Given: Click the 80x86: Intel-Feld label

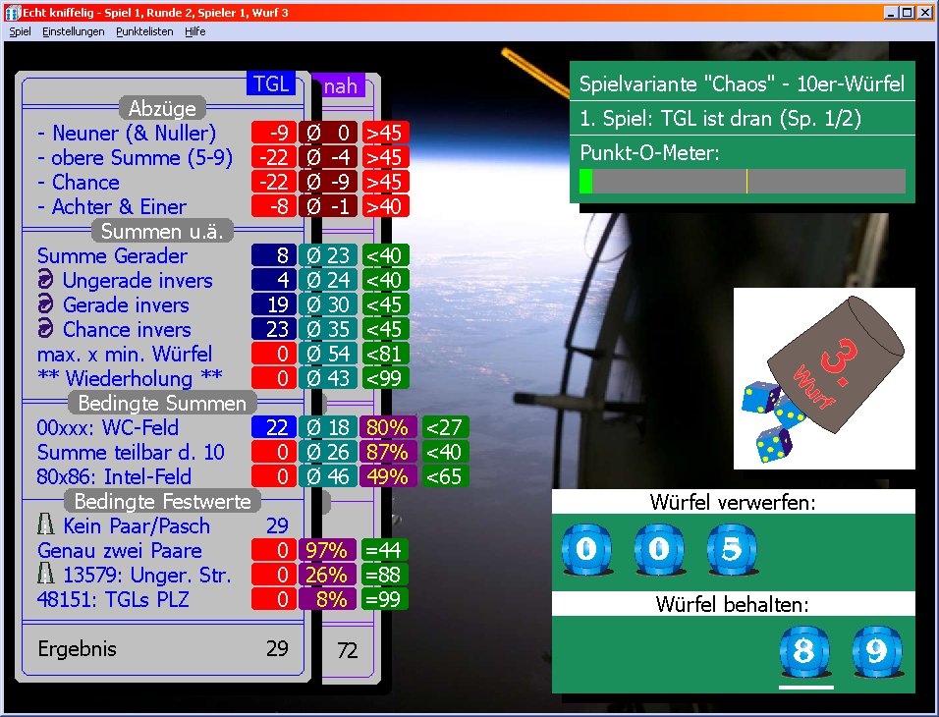Looking at the screenshot, I should click(x=114, y=476).
